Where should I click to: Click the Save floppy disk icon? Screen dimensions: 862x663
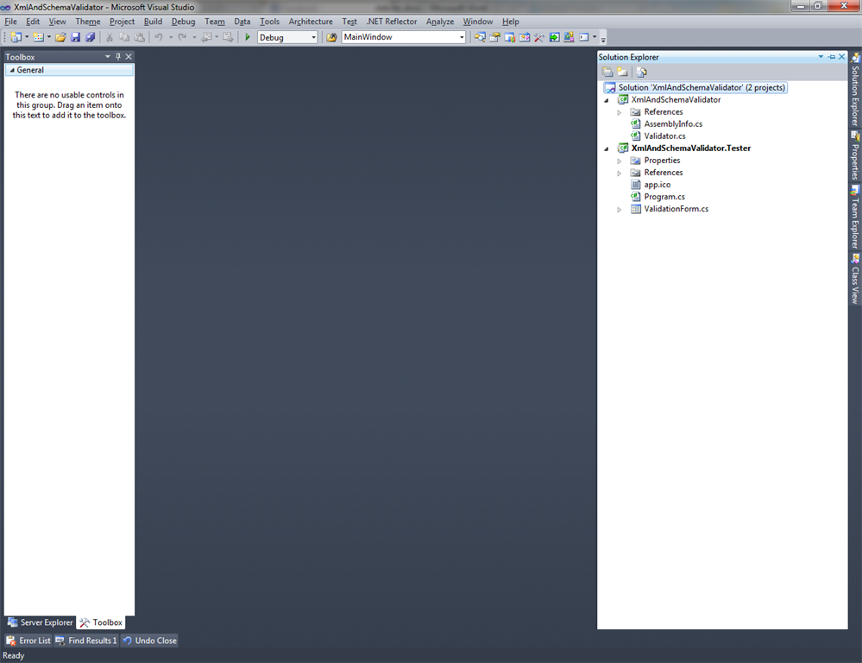click(x=75, y=37)
